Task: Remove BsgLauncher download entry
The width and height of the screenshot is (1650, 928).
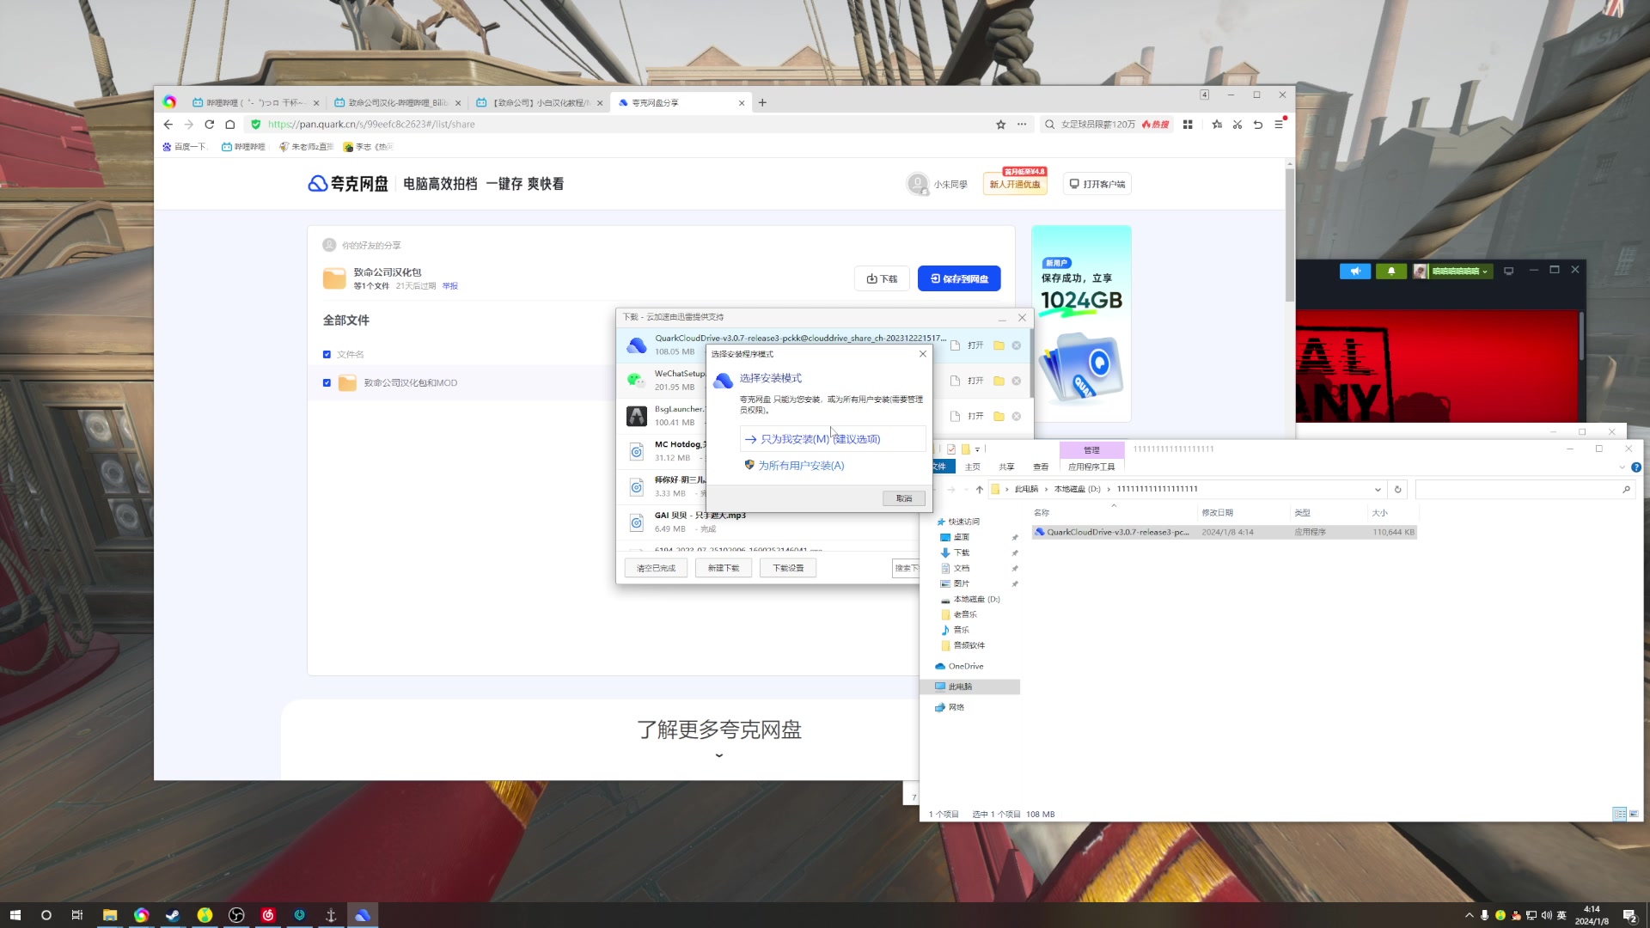Action: click(x=1017, y=416)
